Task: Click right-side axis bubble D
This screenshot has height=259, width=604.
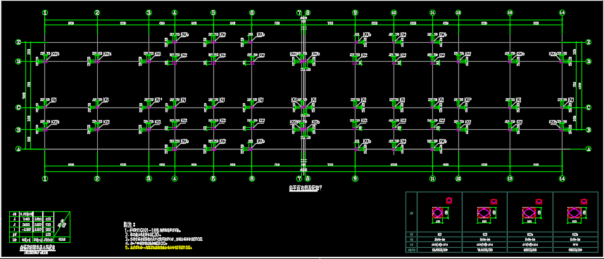Action: [588, 61]
